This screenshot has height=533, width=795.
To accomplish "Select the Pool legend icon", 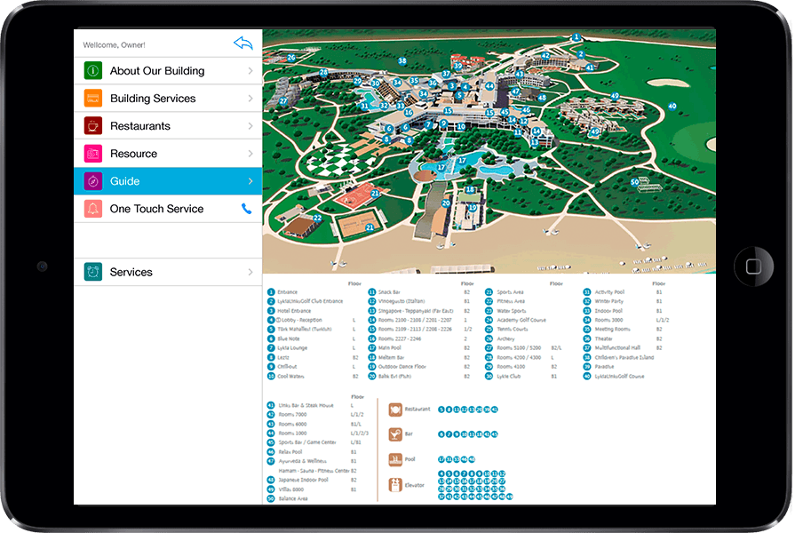I will point(395,459).
